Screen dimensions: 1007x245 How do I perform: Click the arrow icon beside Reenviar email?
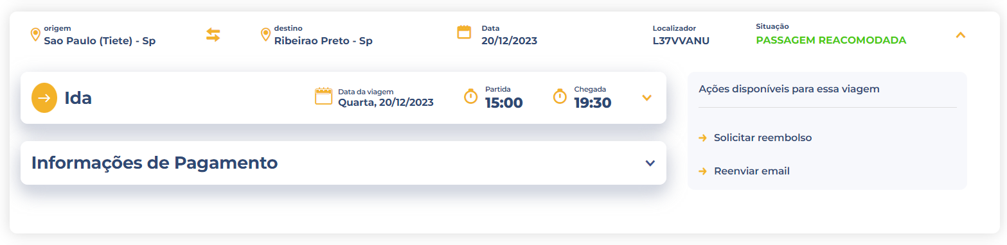[x=702, y=171]
